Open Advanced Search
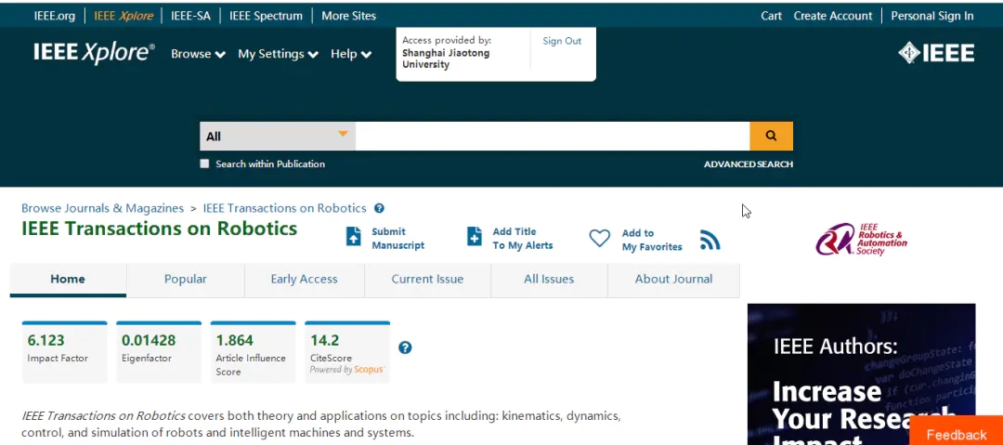Image resolution: width=1003 pixels, height=445 pixels. tap(749, 164)
